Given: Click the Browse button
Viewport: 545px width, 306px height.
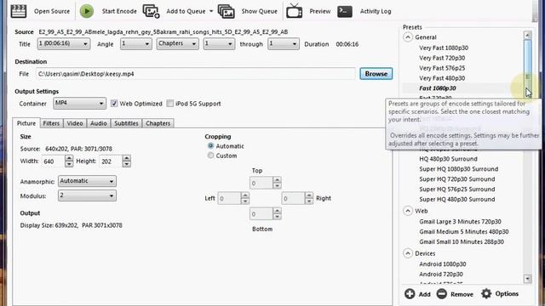Looking at the screenshot, I should click(376, 74).
